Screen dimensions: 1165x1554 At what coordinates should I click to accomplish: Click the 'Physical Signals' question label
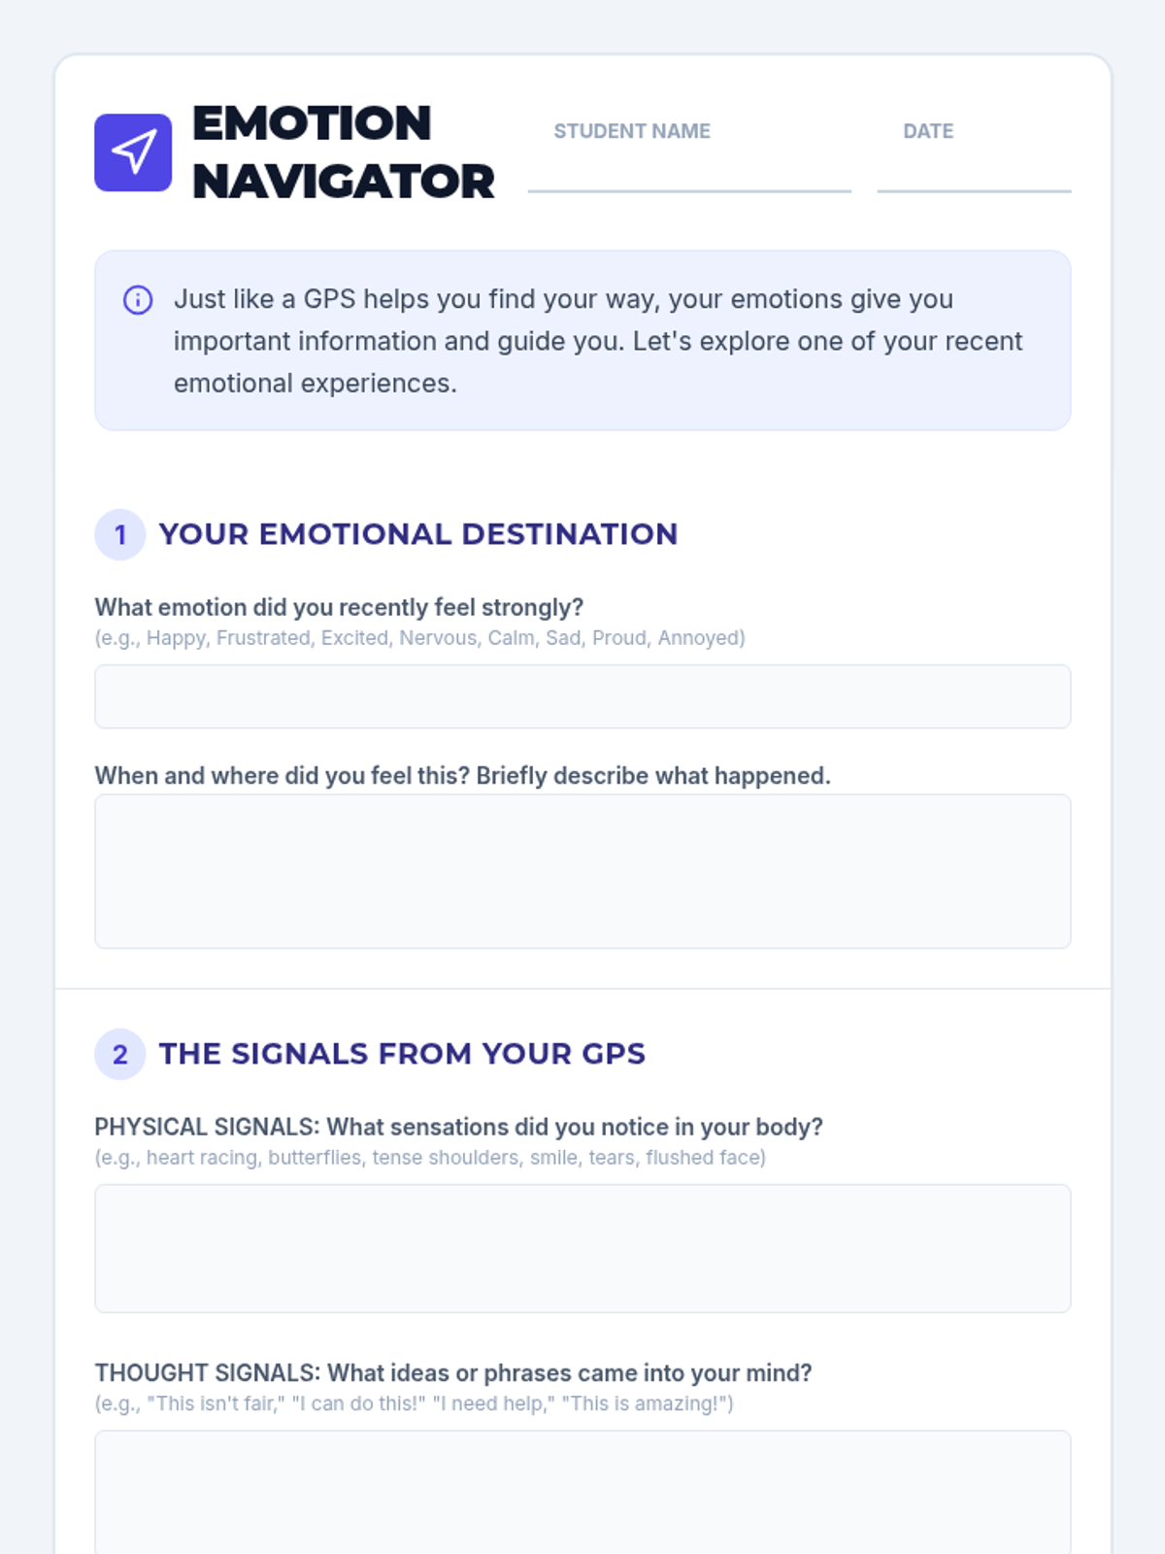(458, 1127)
